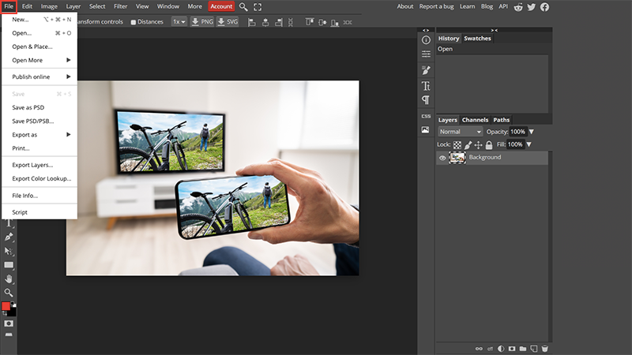Export as SVG button
Screen dimensions: 632x355
pos(228,22)
